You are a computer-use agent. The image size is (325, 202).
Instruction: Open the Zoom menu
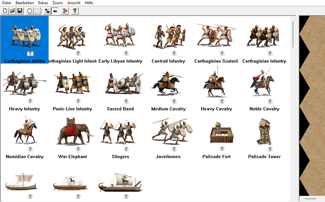58,3
